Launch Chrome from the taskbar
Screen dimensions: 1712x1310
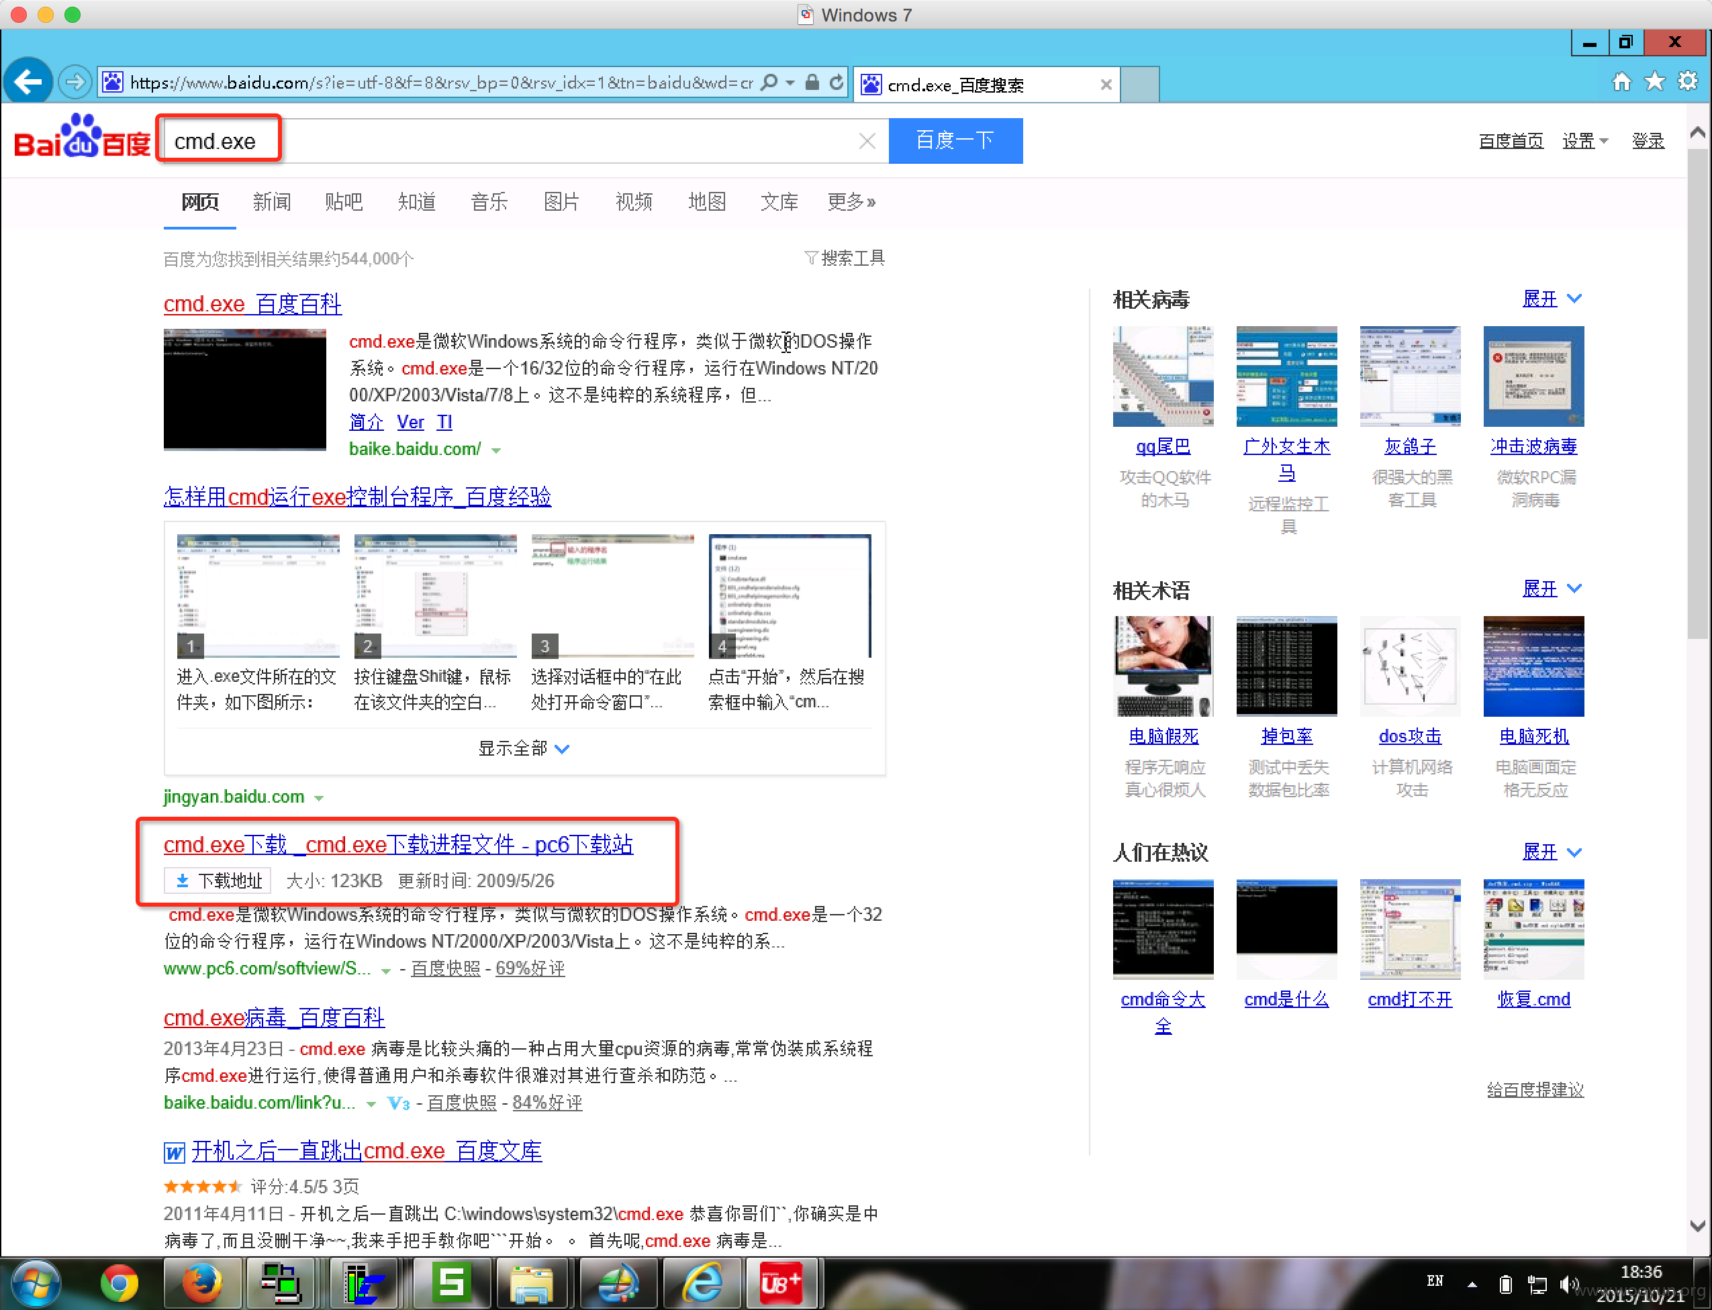(x=120, y=1283)
